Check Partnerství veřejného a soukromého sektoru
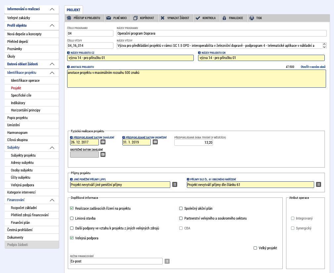 coord(181,218)
